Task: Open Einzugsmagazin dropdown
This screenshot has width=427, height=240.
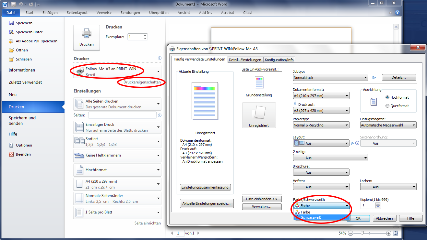Action: (388, 125)
